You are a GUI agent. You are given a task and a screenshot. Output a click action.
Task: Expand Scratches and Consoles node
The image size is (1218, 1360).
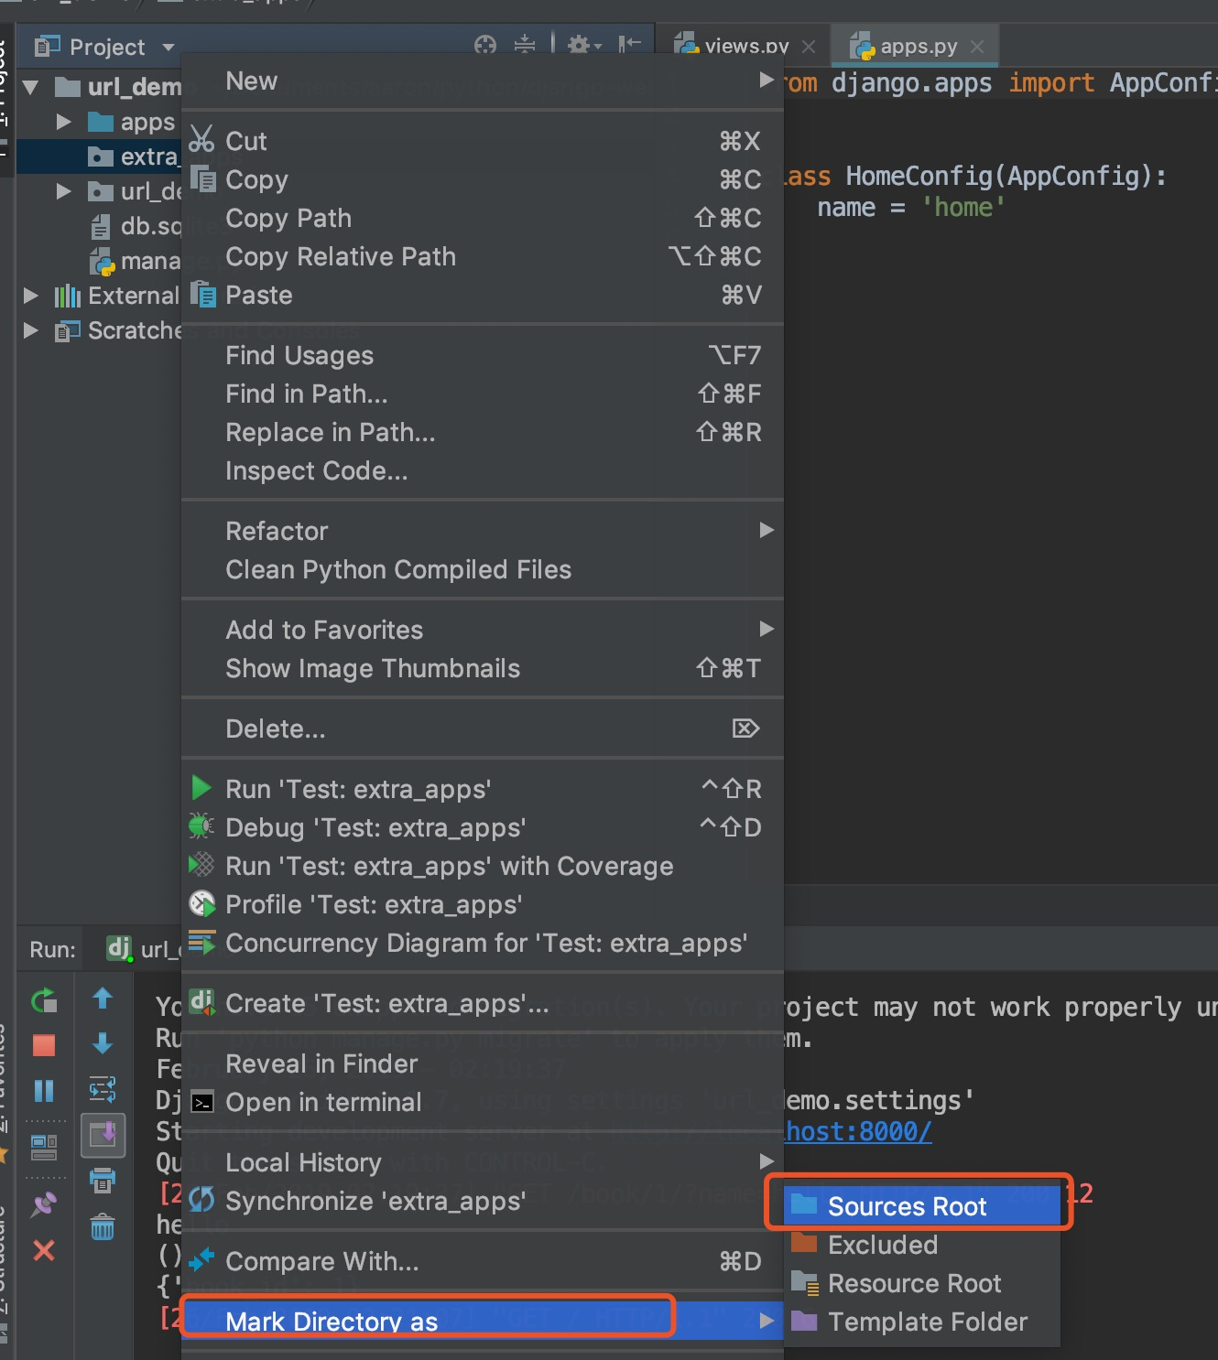tap(31, 330)
